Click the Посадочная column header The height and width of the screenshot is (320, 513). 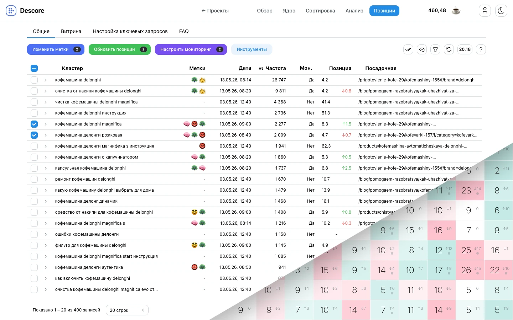[381, 68]
